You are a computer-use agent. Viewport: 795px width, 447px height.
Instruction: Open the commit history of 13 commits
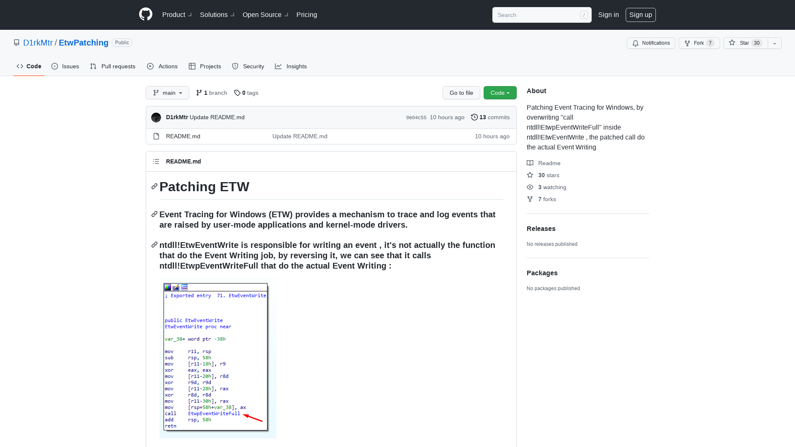tap(490, 117)
